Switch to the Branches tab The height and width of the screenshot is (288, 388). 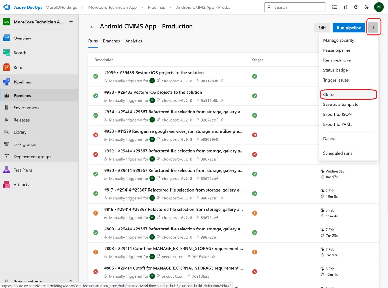pyautogui.click(x=111, y=41)
